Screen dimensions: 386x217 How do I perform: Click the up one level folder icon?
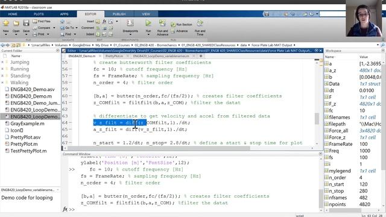[13, 45]
